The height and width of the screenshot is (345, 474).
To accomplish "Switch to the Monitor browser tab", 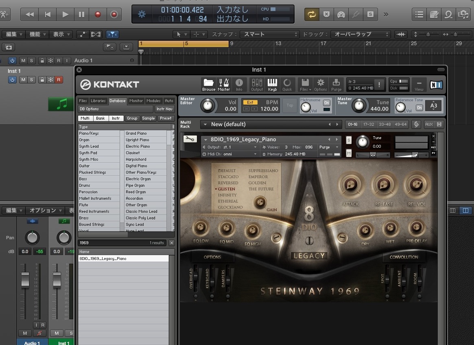I will point(136,101).
